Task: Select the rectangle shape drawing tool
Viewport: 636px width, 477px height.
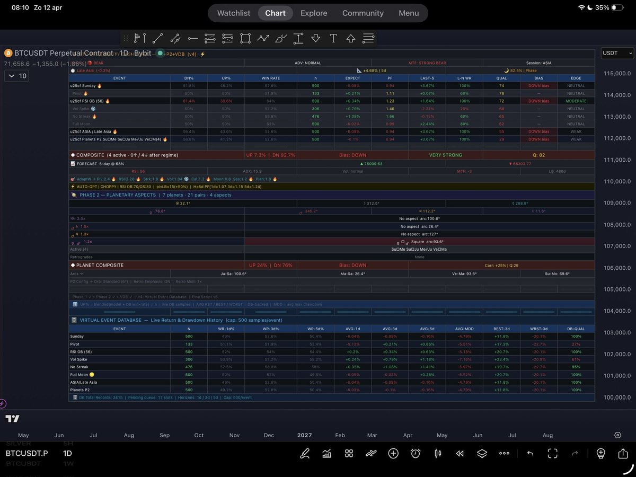Action: [x=245, y=38]
